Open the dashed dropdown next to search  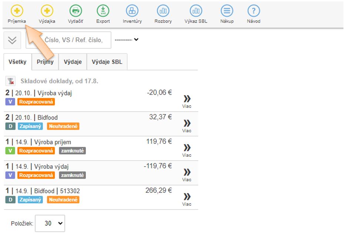point(126,40)
